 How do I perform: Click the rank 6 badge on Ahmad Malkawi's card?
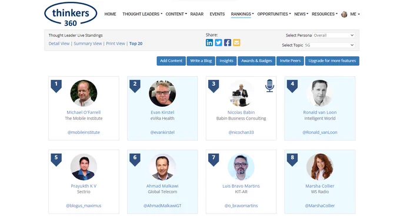click(135, 160)
